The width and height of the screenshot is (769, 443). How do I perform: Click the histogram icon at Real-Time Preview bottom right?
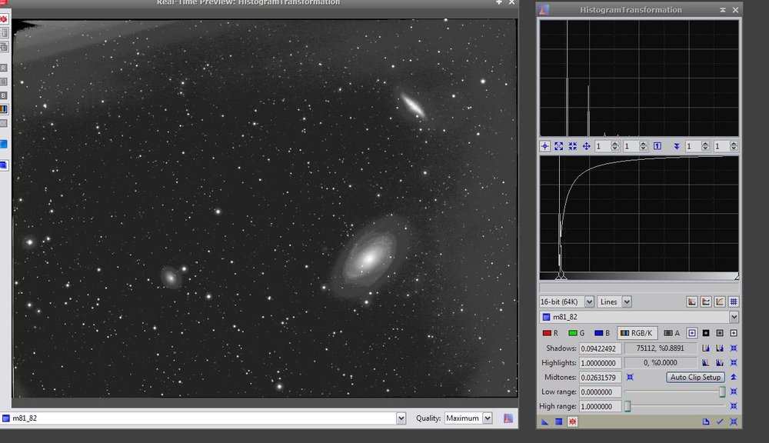pyautogui.click(x=508, y=418)
